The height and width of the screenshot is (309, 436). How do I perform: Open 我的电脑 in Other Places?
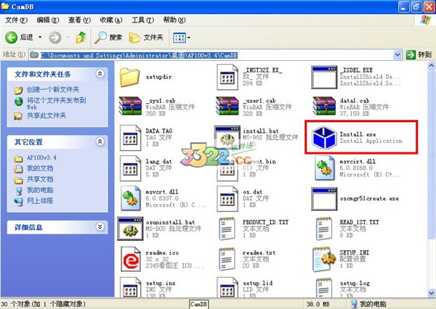[x=40, y=190]
